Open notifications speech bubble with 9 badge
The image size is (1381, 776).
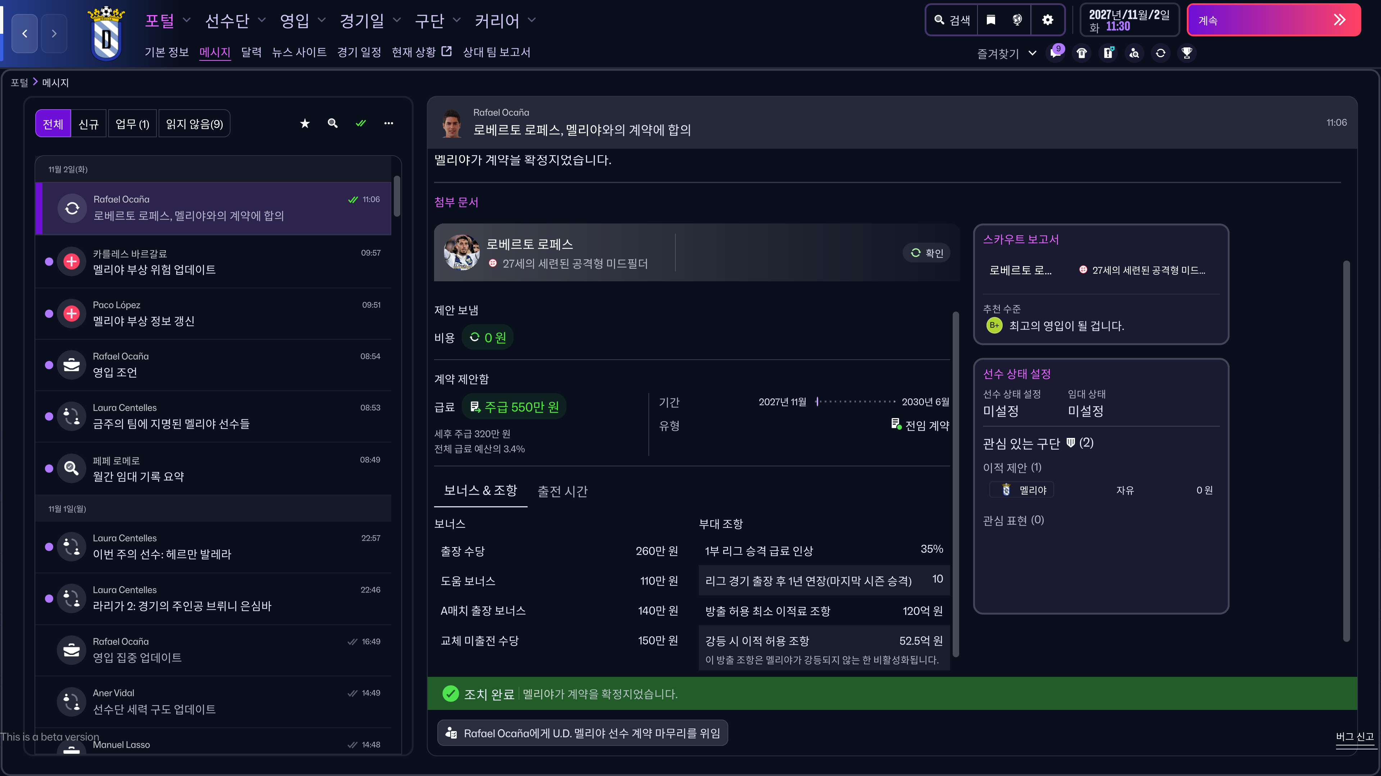coord(1056,53)
